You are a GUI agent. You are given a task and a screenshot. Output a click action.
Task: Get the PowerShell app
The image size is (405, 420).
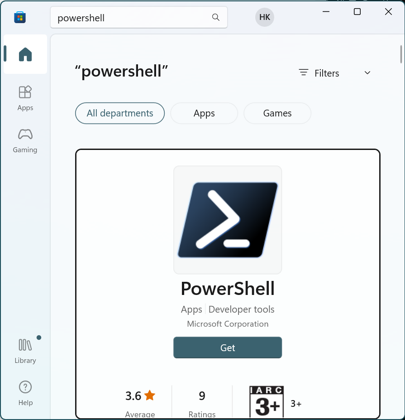click(228, 348)
